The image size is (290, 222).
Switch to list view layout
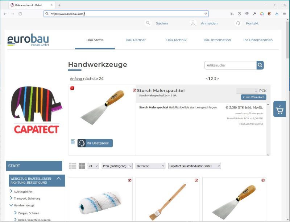point(72,166)
